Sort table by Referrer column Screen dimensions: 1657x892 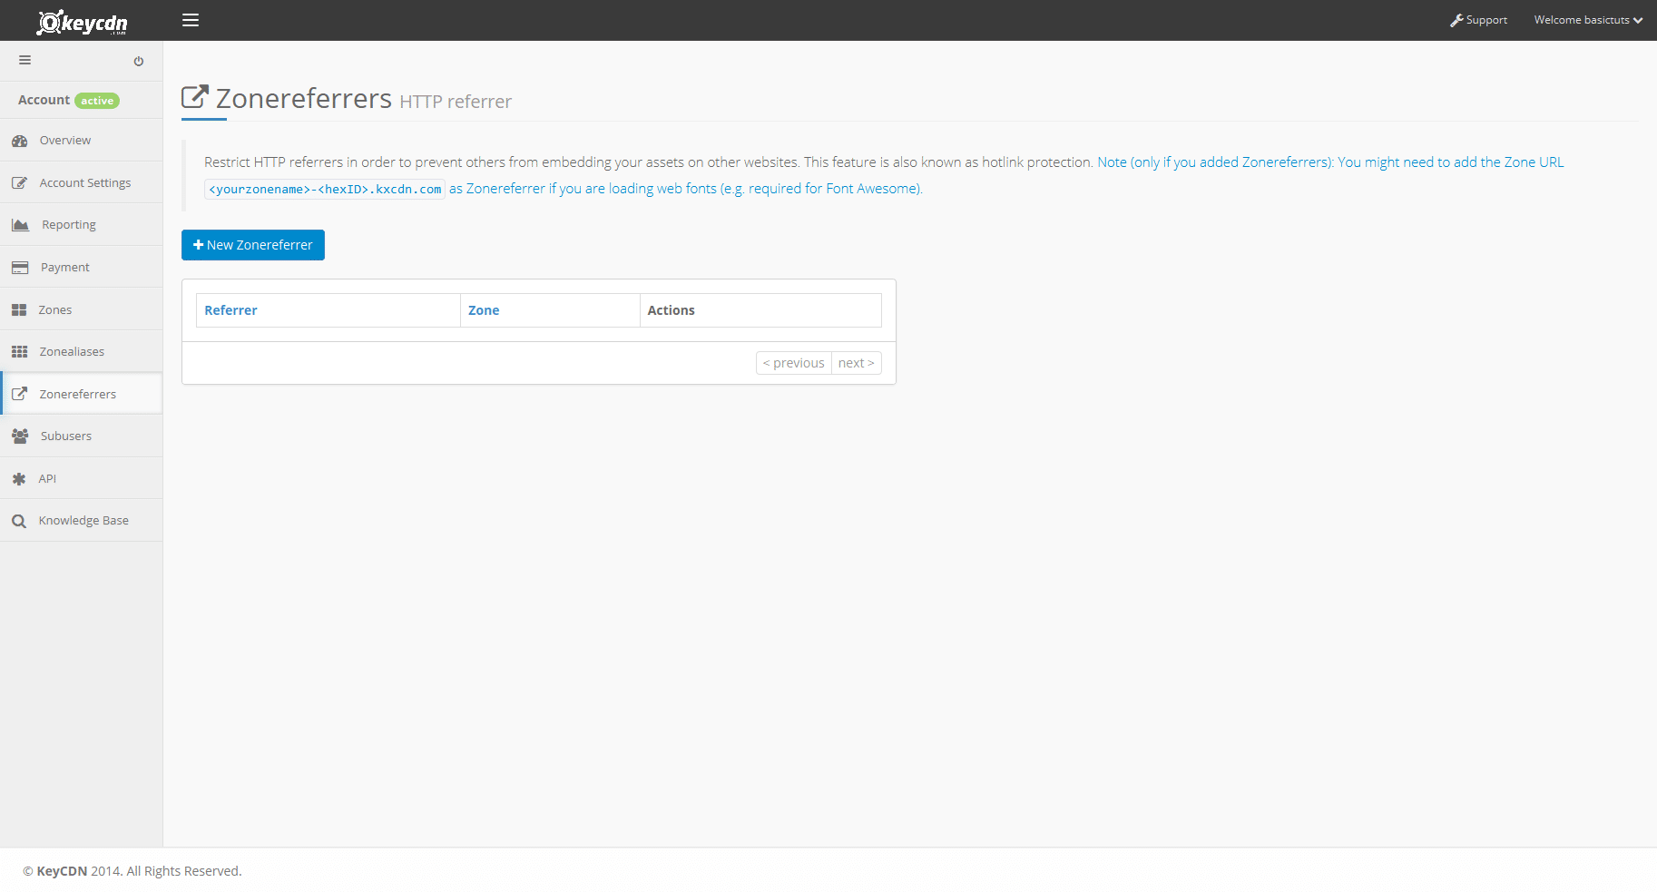click(x=230, y=310)
